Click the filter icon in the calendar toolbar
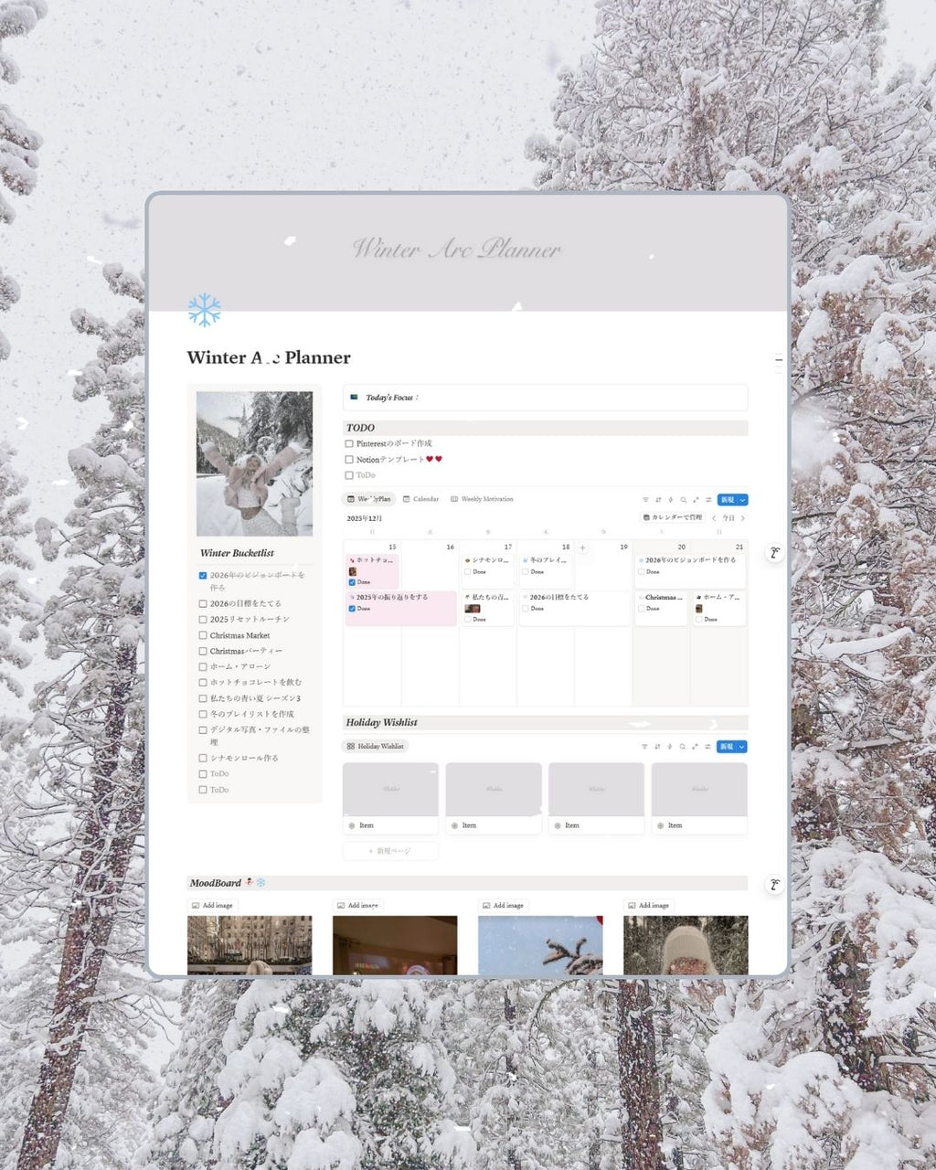 [x=645, y=500]
